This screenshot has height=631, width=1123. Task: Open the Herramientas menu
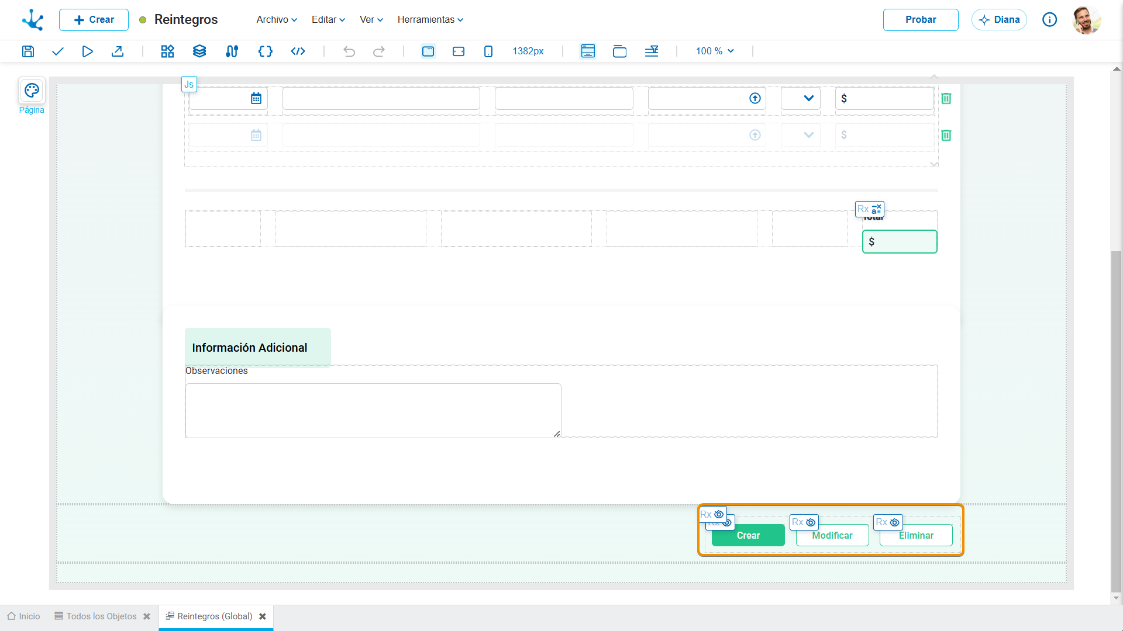[x=430, y=20]
